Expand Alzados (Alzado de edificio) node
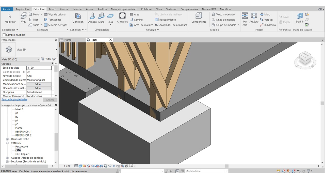 pyautogui.click(x=7, y=158)
